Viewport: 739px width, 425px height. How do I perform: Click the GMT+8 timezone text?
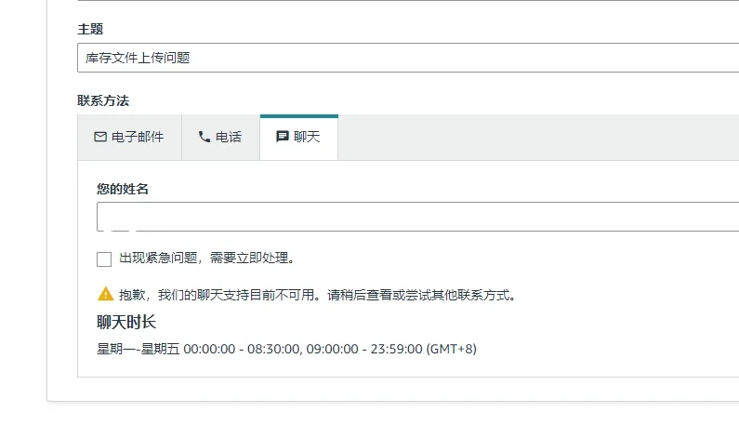tap(452, 349)
